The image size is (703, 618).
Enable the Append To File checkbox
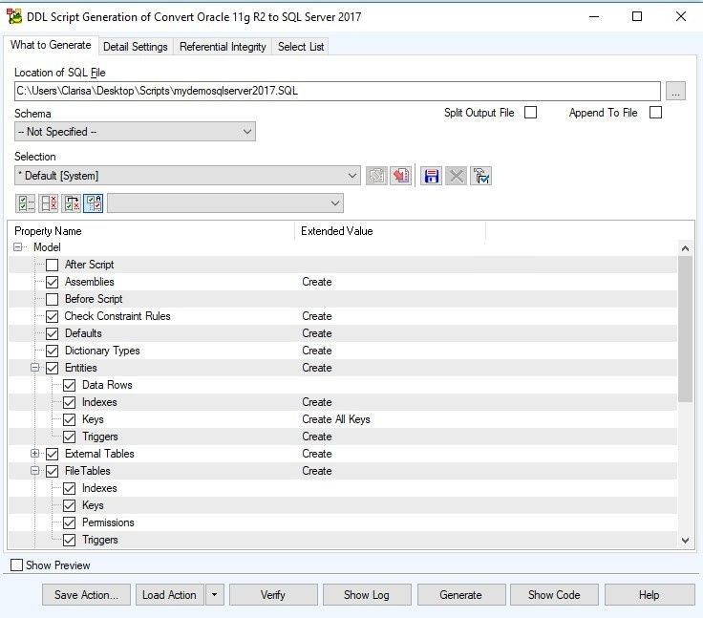pyautogui.click(x=655, y=112)
